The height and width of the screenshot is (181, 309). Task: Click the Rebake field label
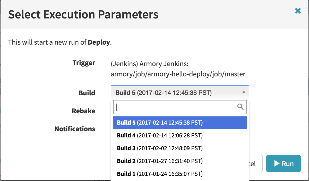tap(83, 111)
